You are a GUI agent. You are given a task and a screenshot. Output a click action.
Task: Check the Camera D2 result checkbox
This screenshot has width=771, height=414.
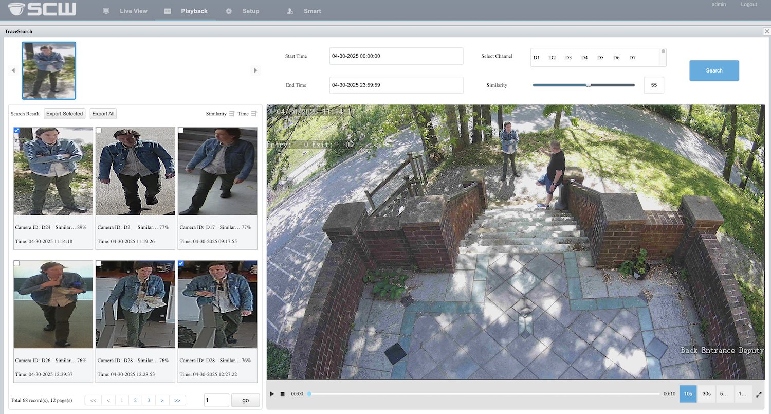[x=99, y=131]
